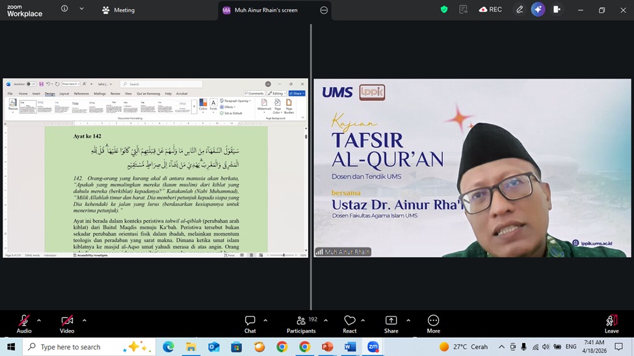Open the React emoji options
The image size is (634, 356).
(350, 324)
